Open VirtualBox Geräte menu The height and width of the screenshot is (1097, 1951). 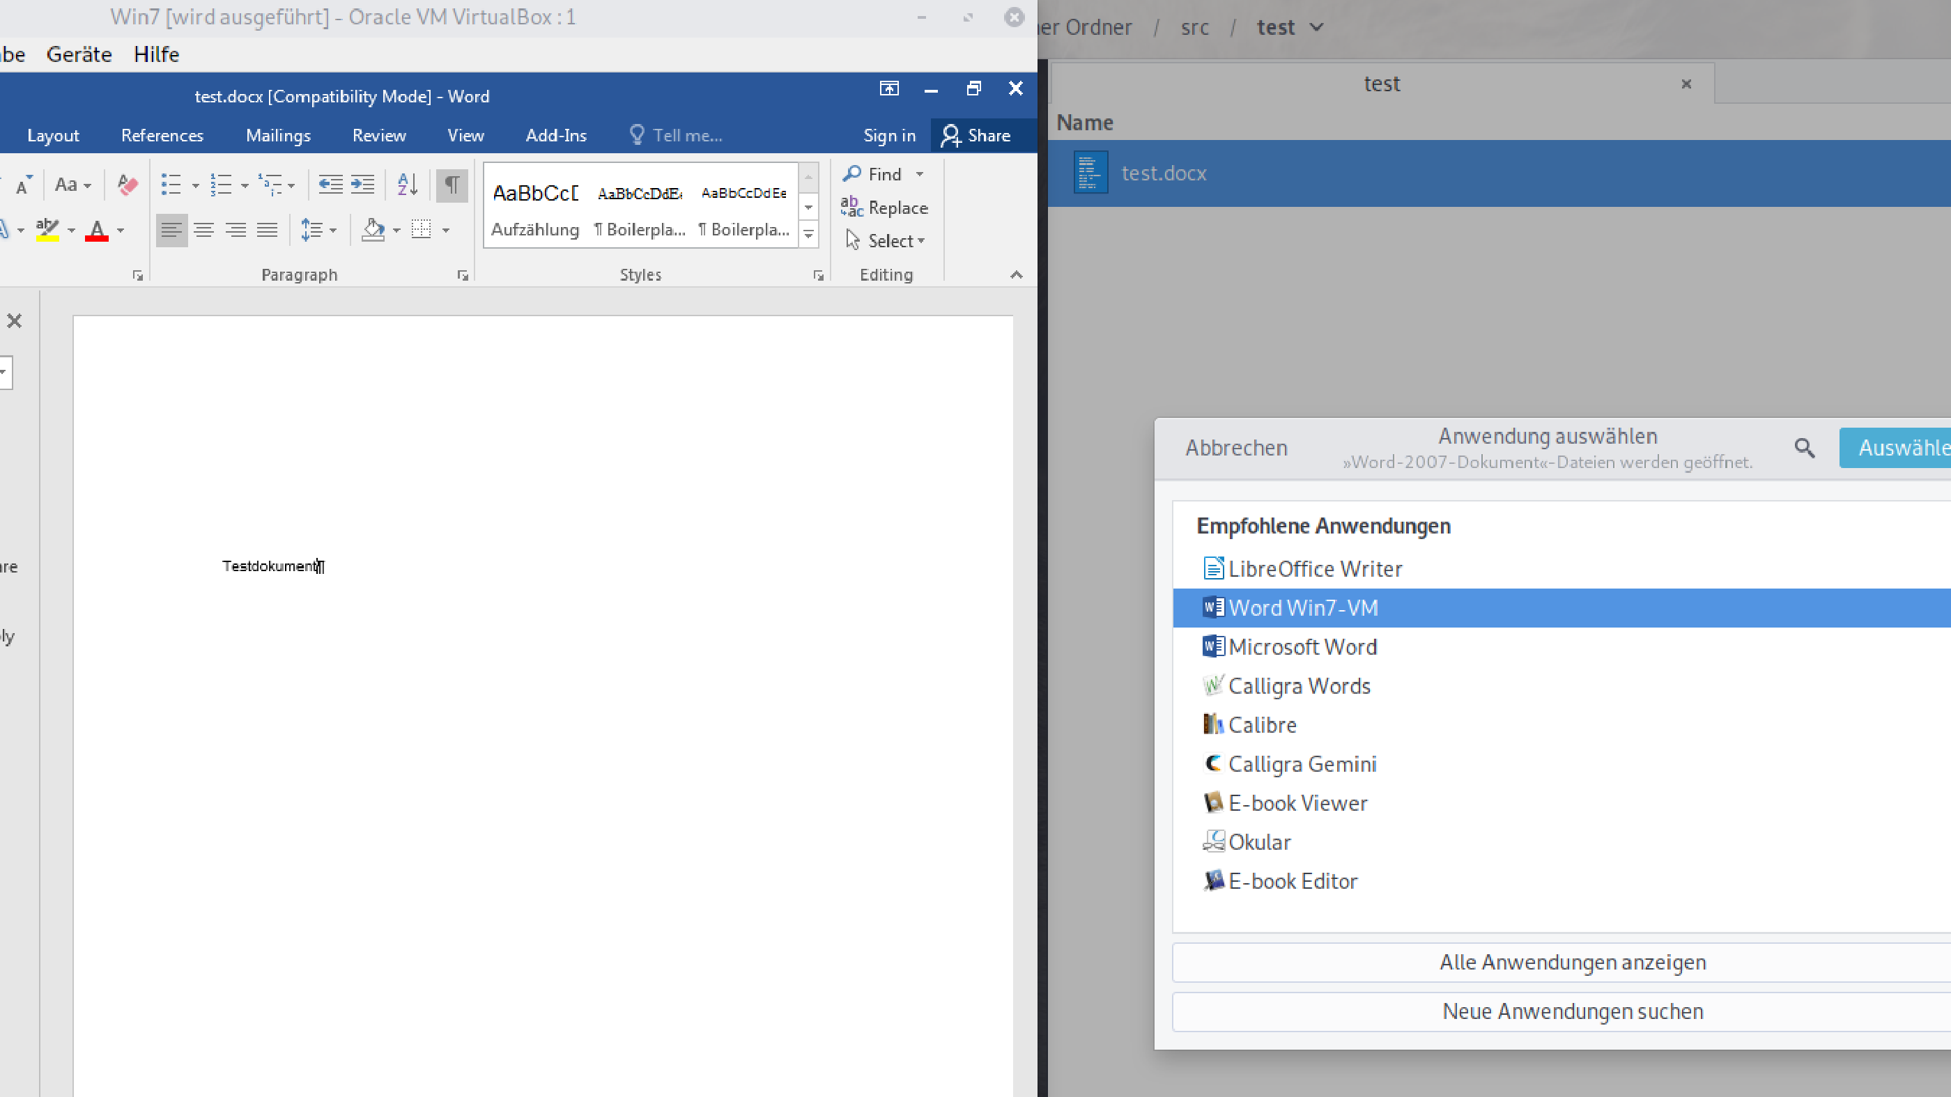(x=79, y=54)
